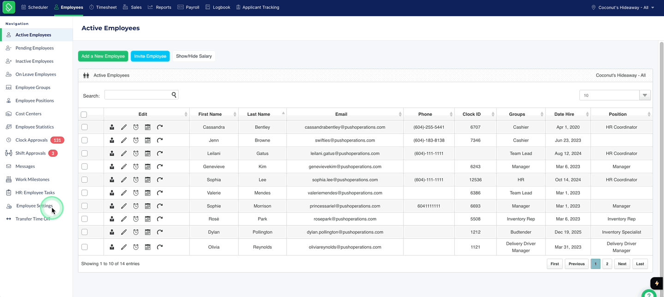Click the lightning bolt widget icon

click(657, 283)
